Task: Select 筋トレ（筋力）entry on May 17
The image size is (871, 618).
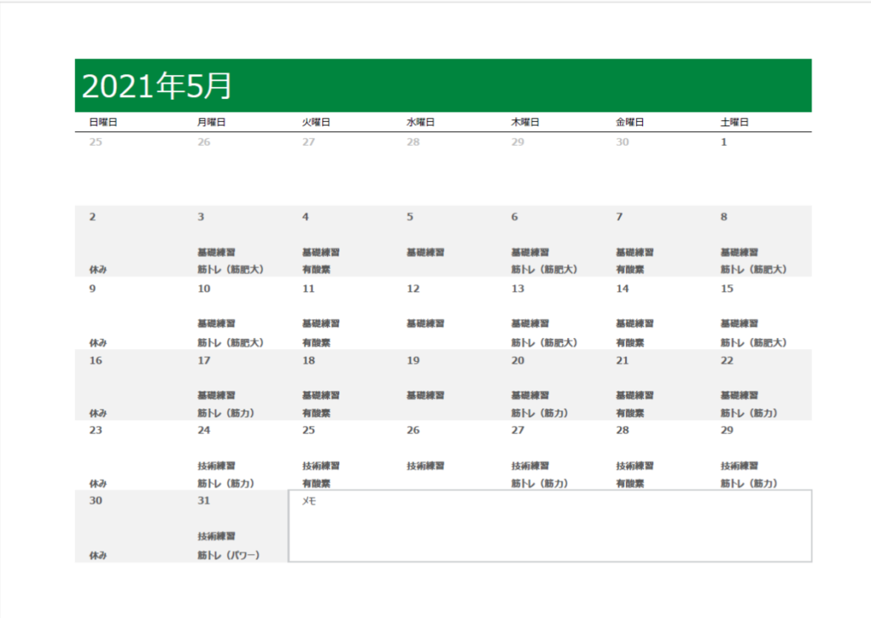Action: [x=226, y=413]
